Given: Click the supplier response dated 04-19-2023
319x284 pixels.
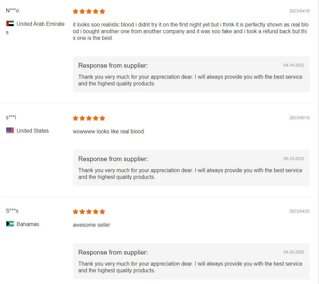Looking at the screenshot, I should pyautogui.click(x=190, y=80).
